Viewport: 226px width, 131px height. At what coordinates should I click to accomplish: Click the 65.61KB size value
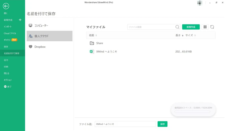(187, 51)
